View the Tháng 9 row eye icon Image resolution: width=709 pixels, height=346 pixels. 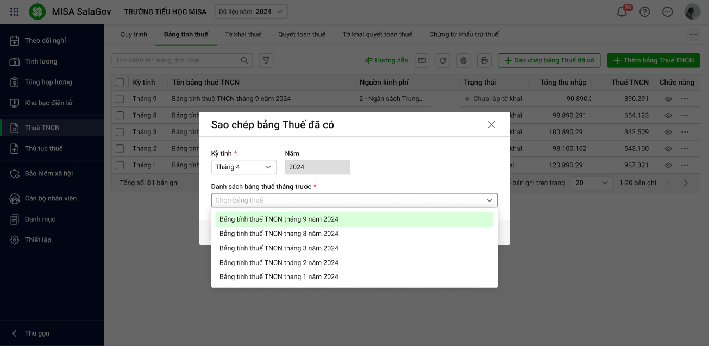click(x=668, y=99)
